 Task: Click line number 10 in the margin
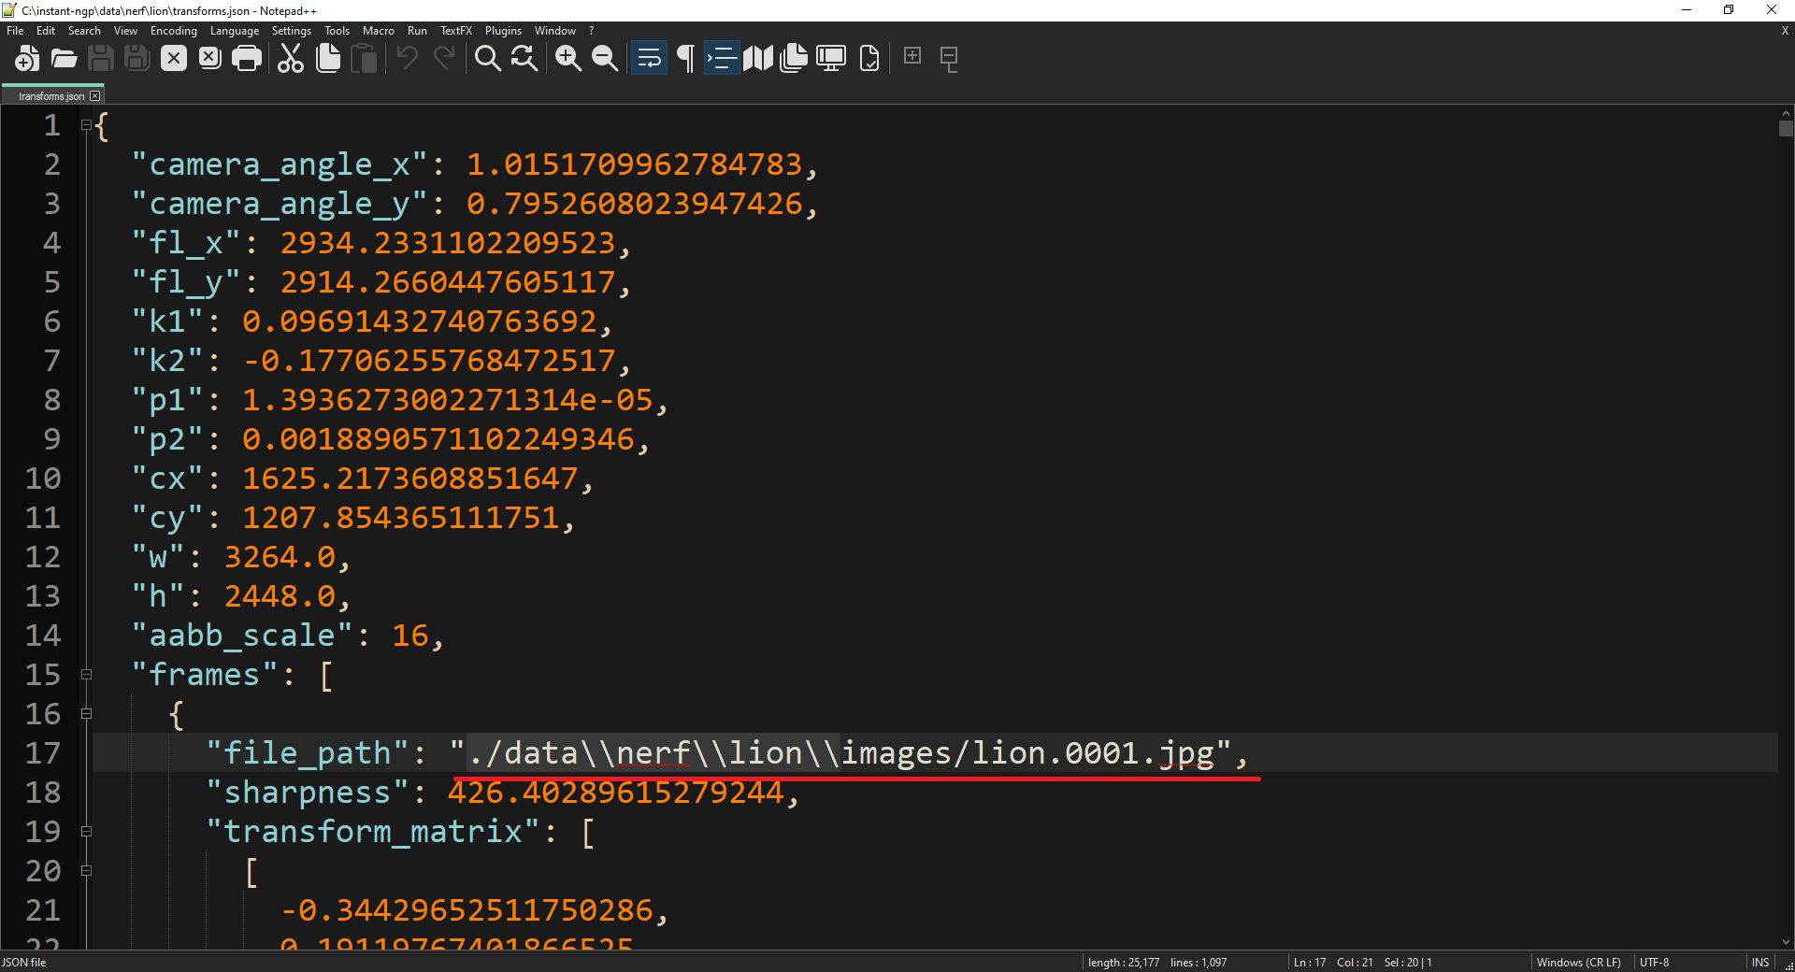coord(43,479)
